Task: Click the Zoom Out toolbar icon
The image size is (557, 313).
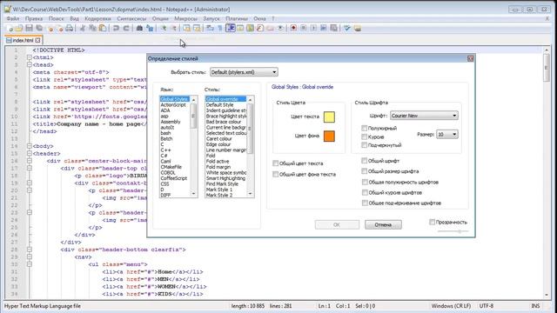Action: tap(173, 29)
